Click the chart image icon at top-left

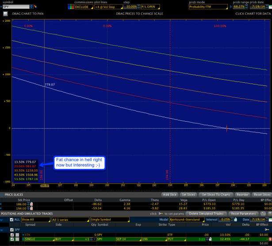(5, 14)
